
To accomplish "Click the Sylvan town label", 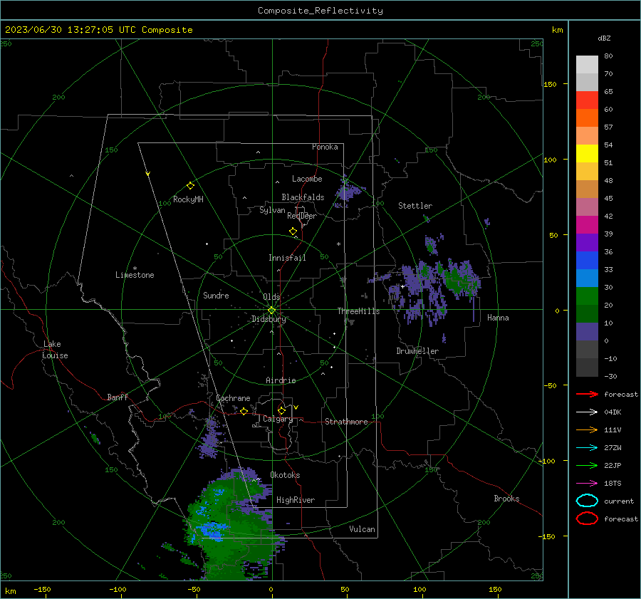I will point(272,210).
